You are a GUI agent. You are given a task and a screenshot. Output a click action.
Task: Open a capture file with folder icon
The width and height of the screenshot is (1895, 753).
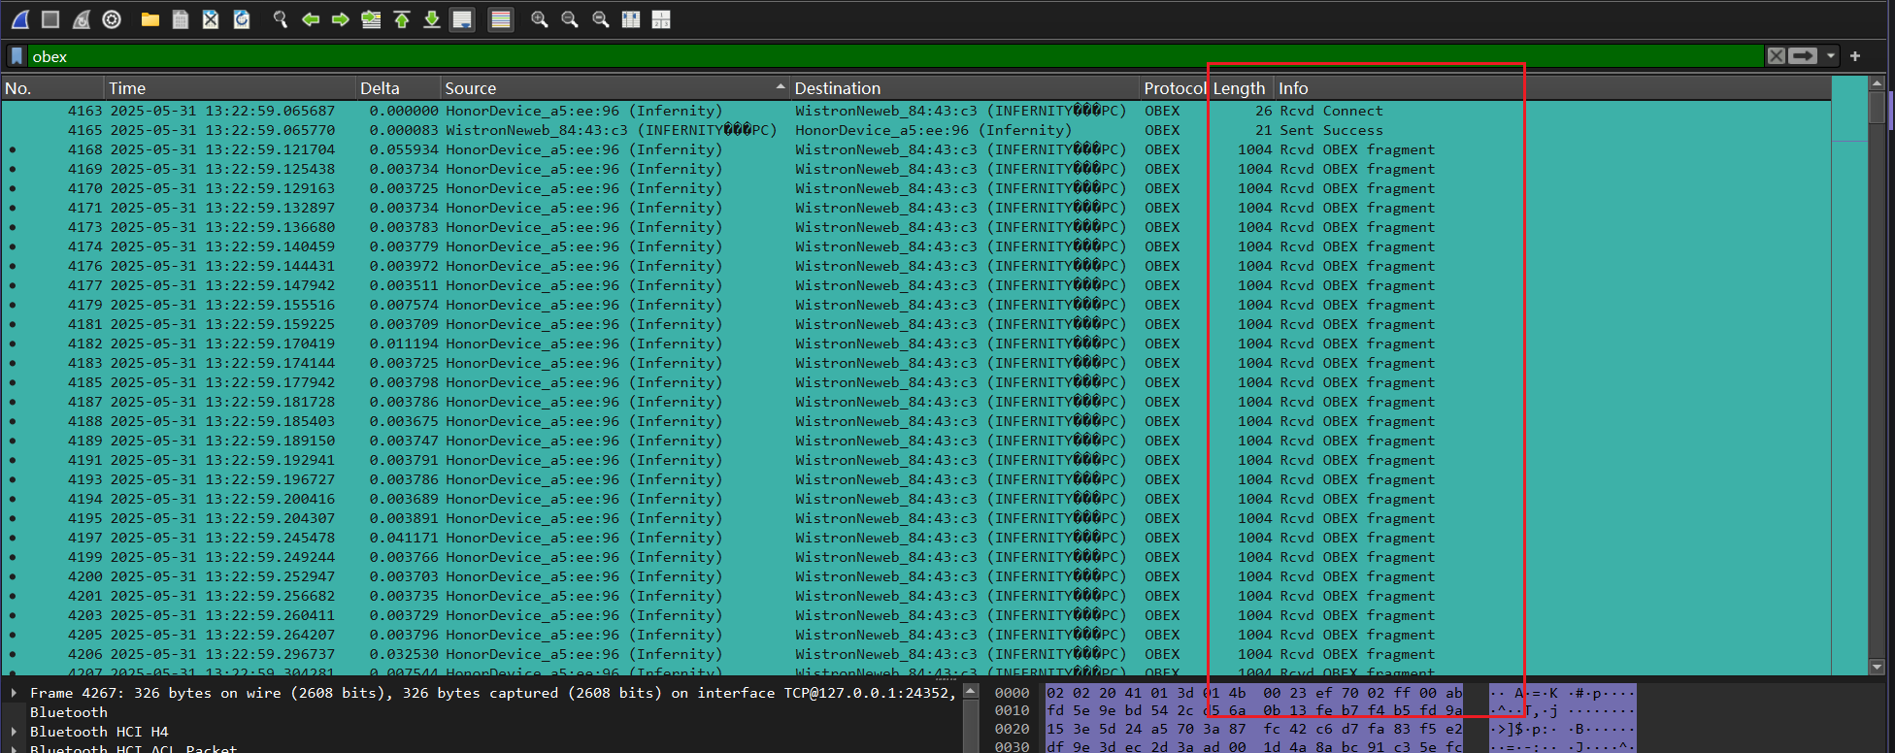coord(150,19)
